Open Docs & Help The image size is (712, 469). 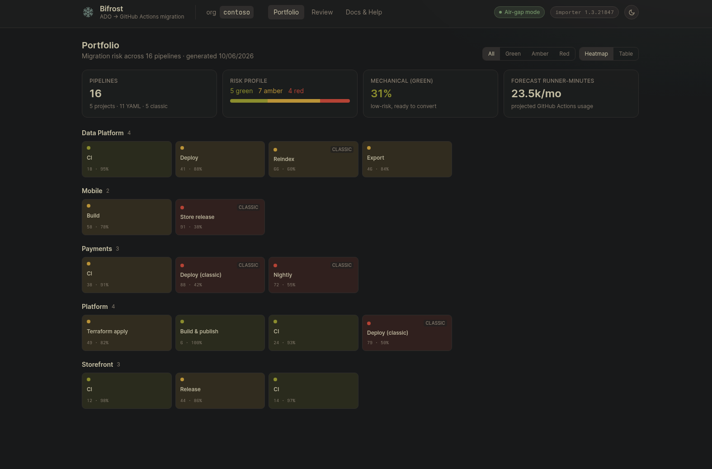[364, 12]
